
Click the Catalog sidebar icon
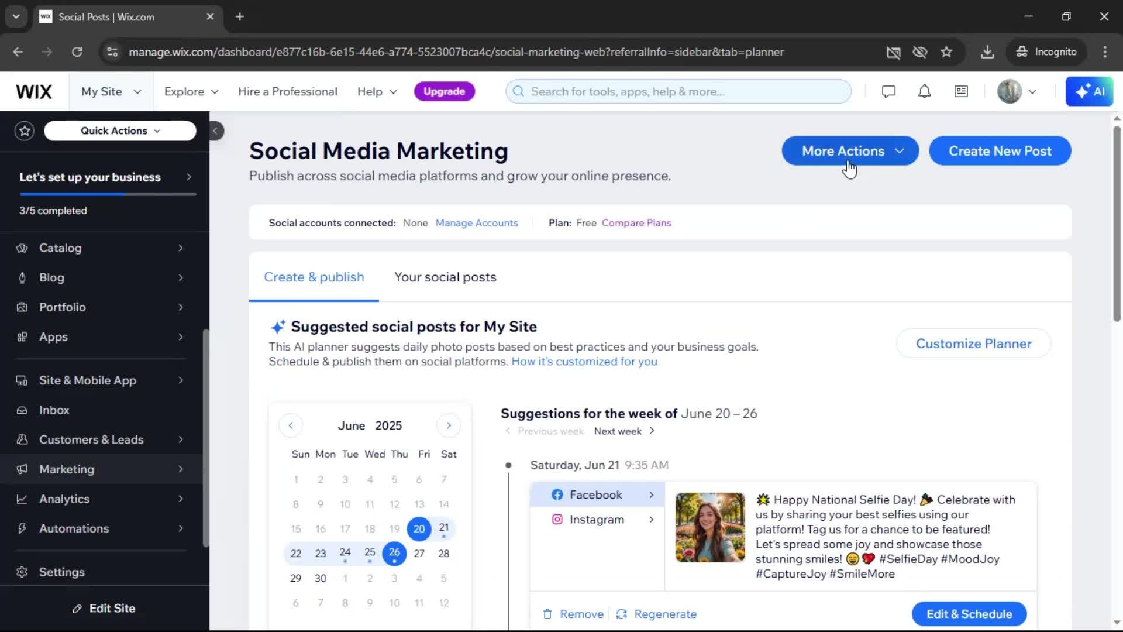[x=22, y=248]
